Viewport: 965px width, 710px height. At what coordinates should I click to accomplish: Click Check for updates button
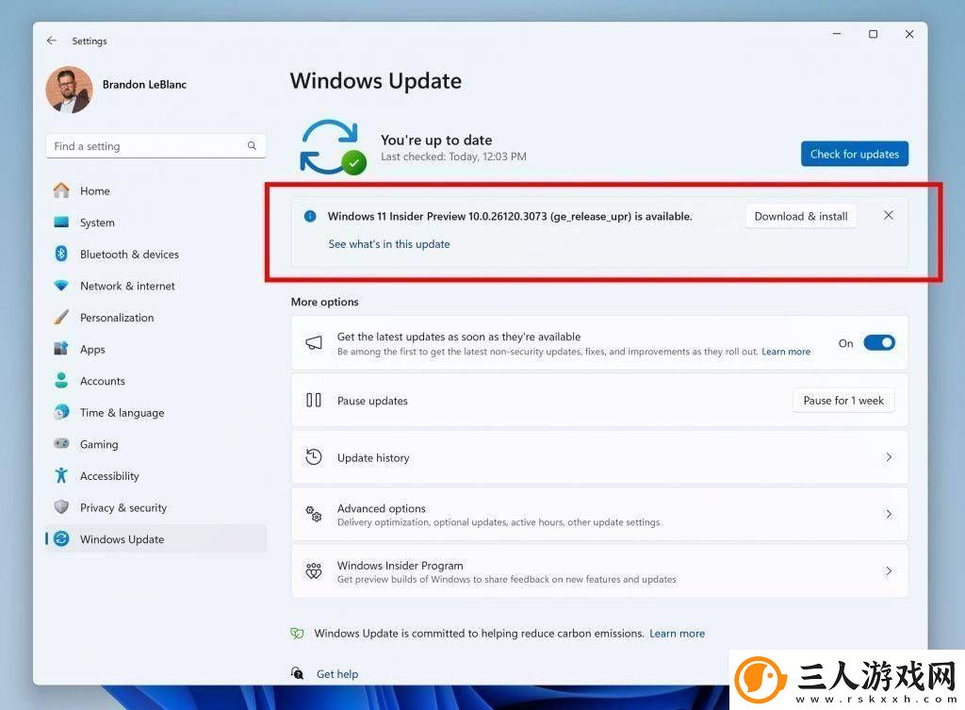854,154
